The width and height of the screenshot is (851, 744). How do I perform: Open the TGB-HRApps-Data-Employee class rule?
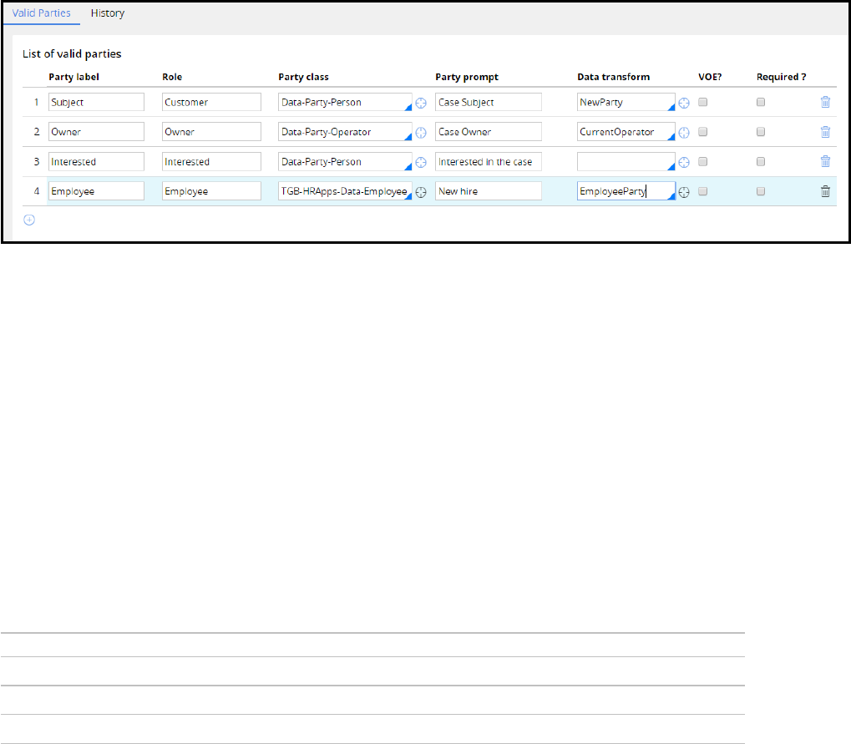point(421,191)
